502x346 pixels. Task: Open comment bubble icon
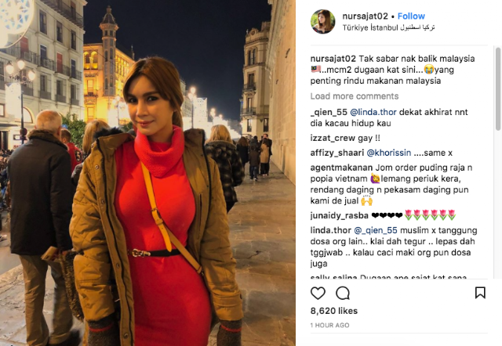[343, 293]
